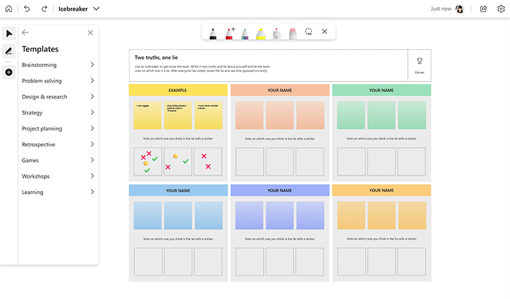Click the Redo arrow
This screenshot has height=299, width=510.
(44, 9)
